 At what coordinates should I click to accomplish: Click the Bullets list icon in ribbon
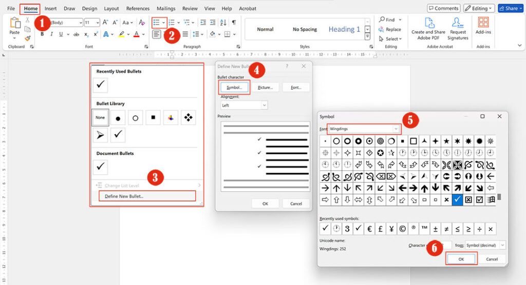coord(156,23)
